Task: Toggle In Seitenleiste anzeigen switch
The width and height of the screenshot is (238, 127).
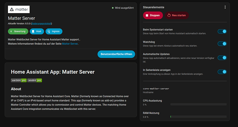Action: point(222,72)
